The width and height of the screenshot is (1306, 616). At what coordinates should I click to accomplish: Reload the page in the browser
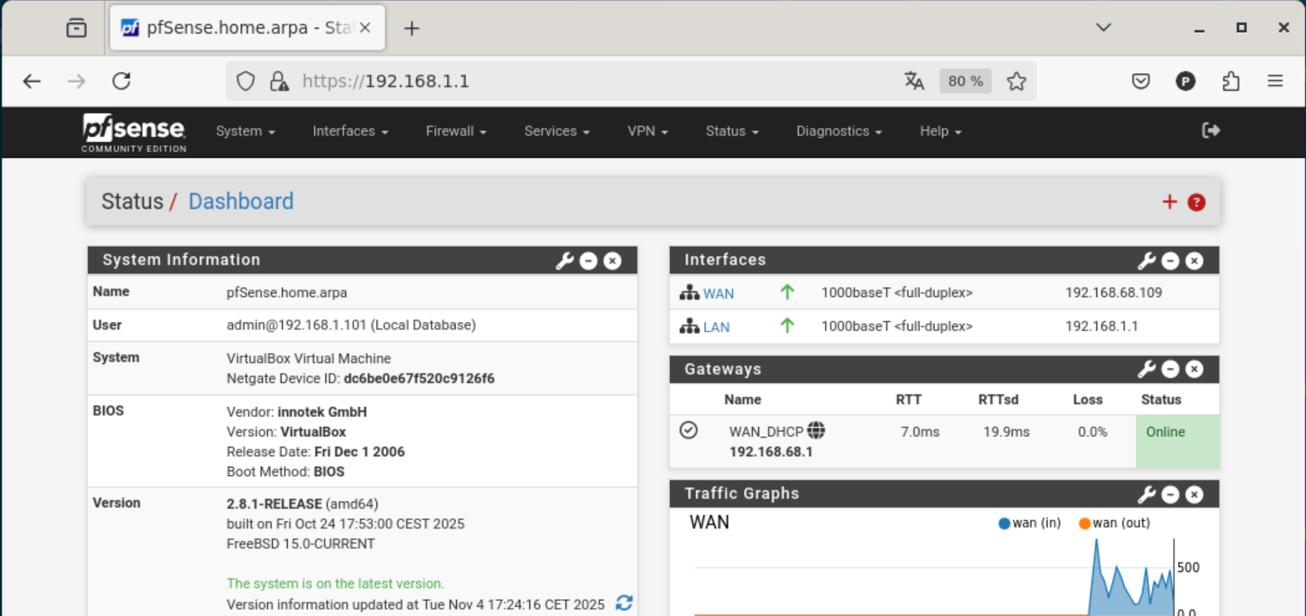tap(122, 81)
